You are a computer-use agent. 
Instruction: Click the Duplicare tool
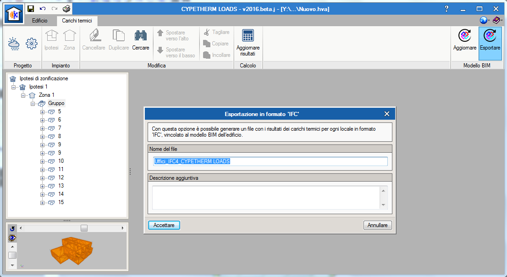(119, 40)
